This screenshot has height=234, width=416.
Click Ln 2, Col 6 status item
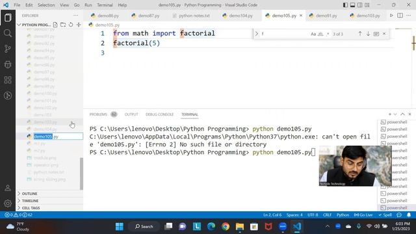272,215
